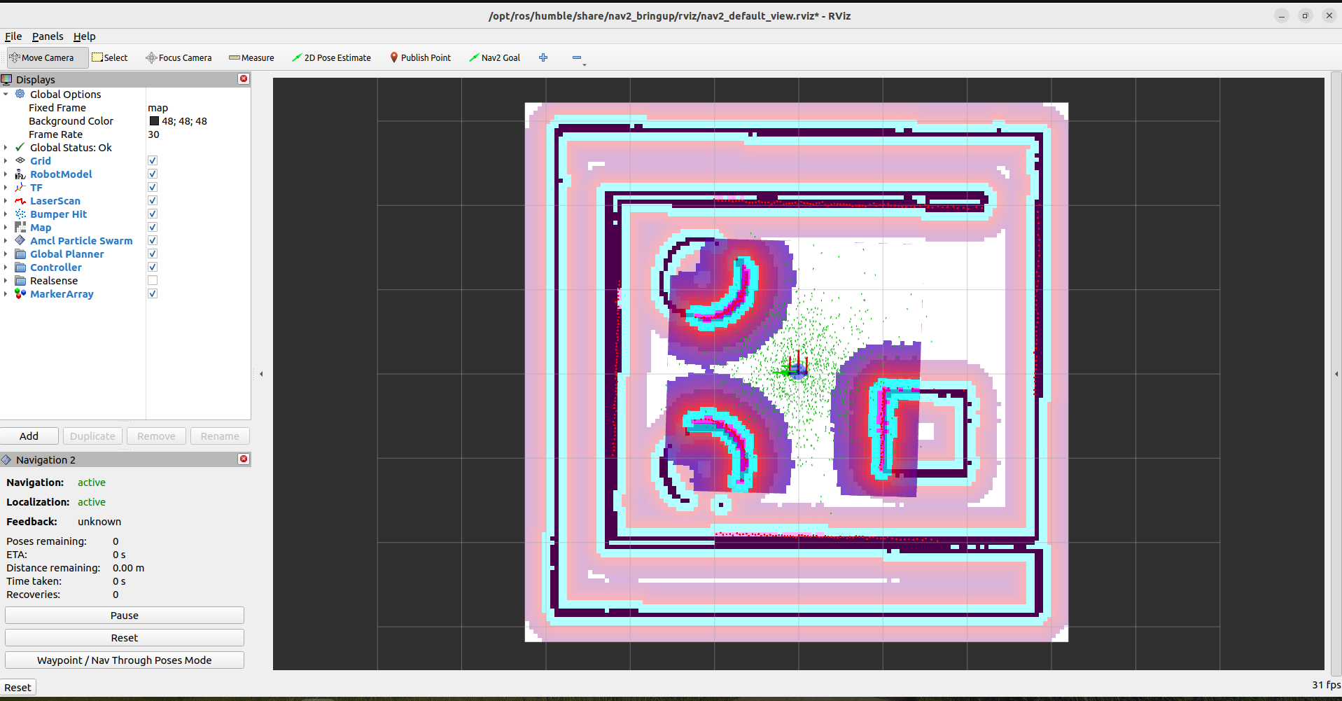Disable the TF display checkbox
This screenshot has height=701, width=1342.
pos(153,187)
